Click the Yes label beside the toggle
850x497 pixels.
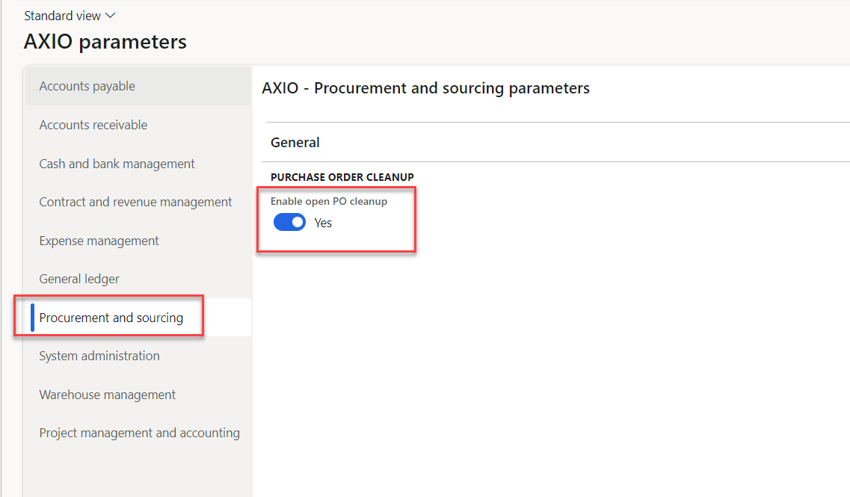tap(323, 222)
